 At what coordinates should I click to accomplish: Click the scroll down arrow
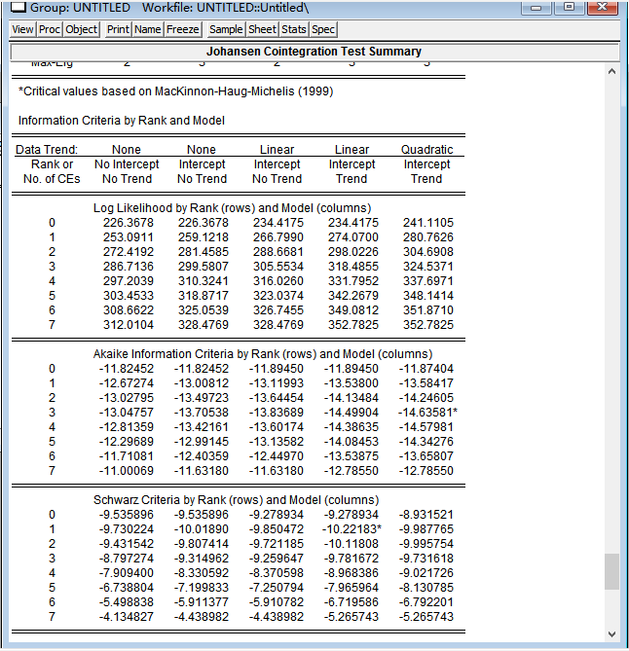[611, 634]
